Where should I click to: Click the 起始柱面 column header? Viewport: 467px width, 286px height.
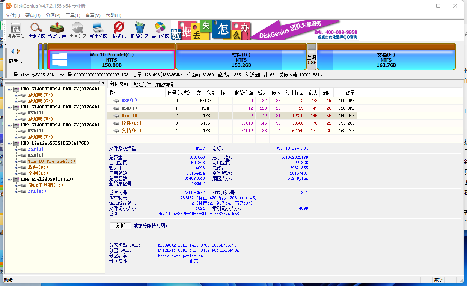(244, 93)
